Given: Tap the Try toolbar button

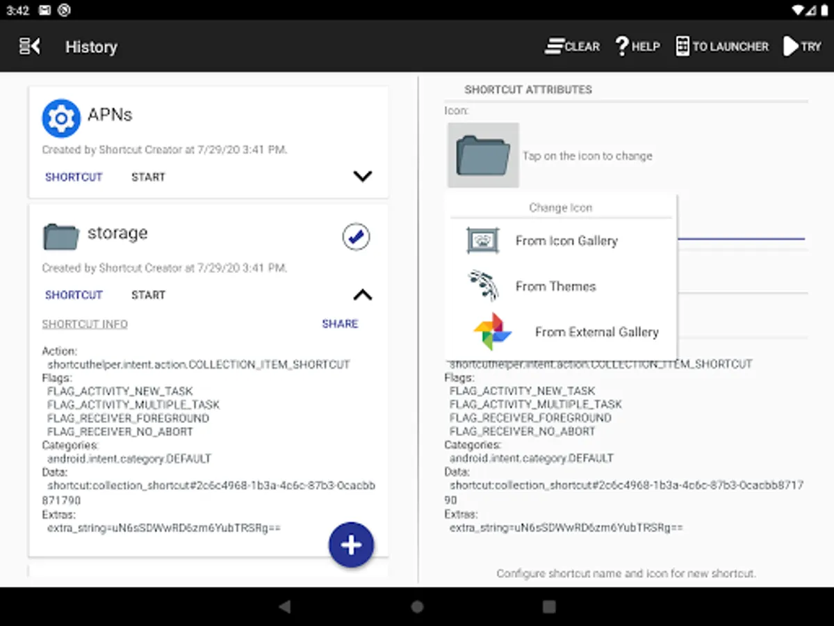Looking at the screenshot, I should [x=803, y=47].
